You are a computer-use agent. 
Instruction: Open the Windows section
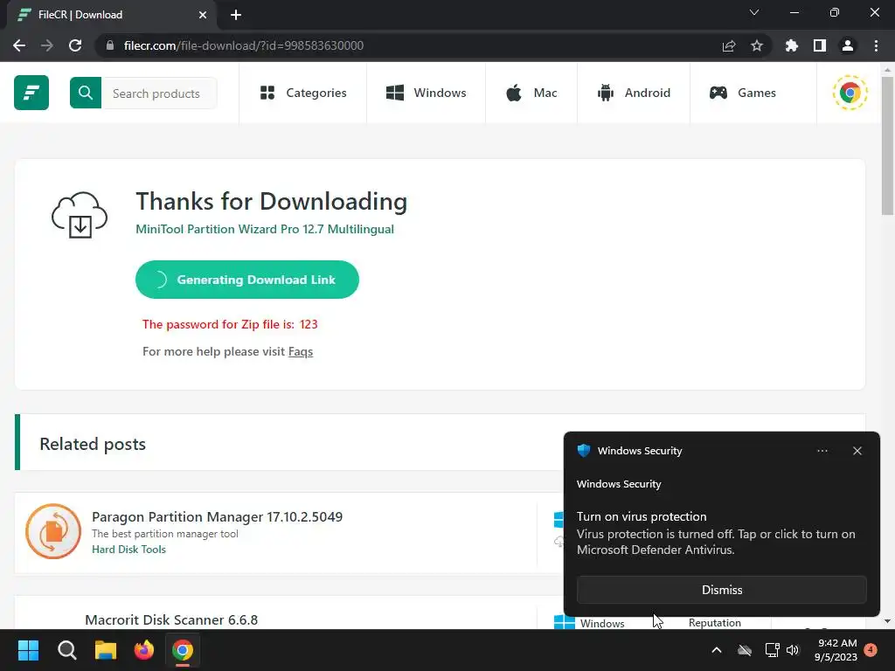pos(427,93)
